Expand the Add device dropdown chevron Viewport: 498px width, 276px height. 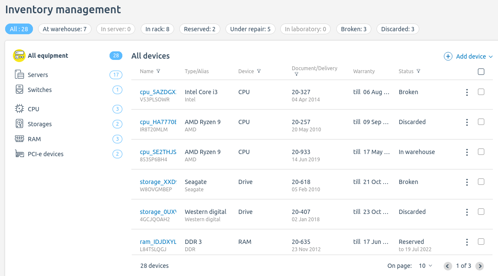pos(491,56)
